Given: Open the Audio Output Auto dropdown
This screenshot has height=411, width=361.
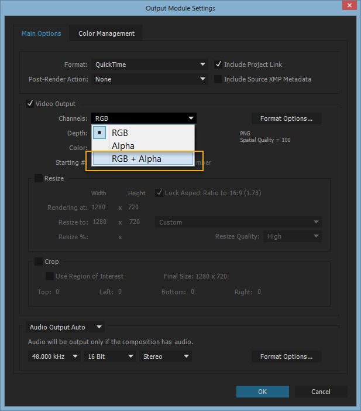Looking at the screenshot, I should [x=66, y=327].
